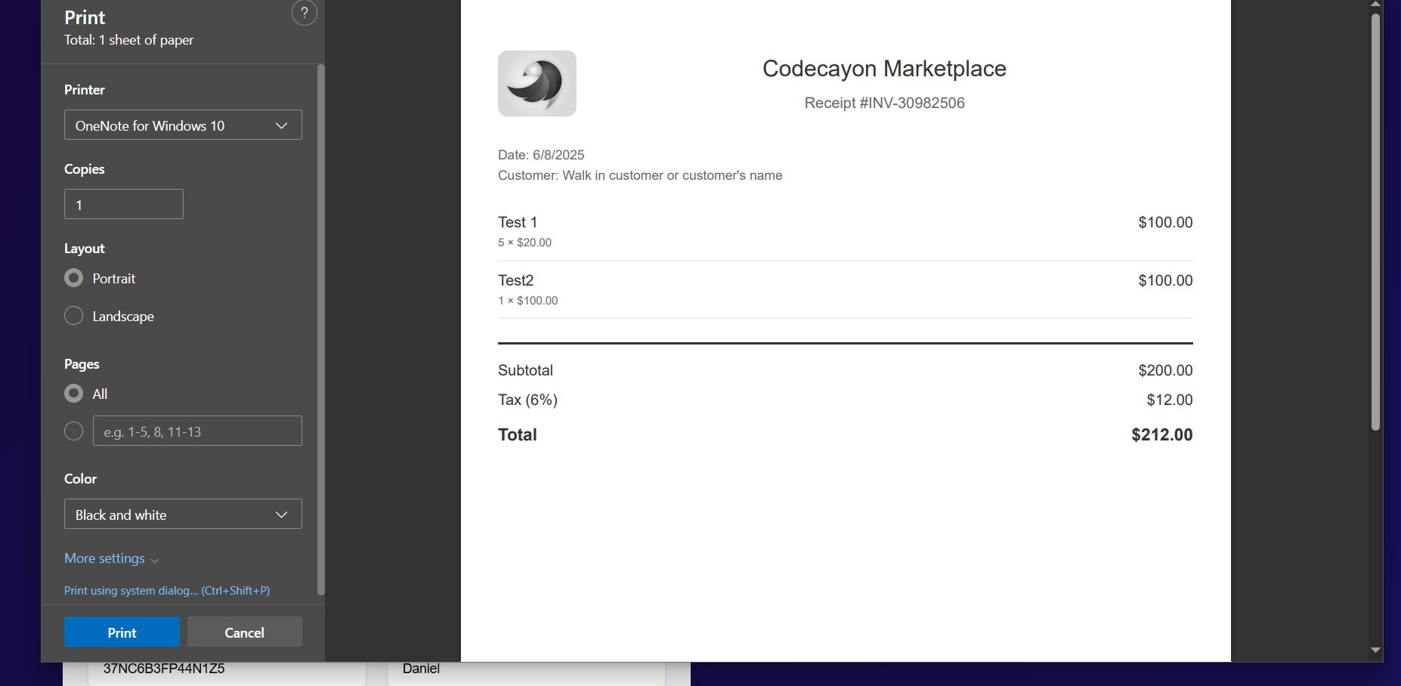Click the 1 × $100.00 quantity line
The image size is (1401, 686).
527,301
